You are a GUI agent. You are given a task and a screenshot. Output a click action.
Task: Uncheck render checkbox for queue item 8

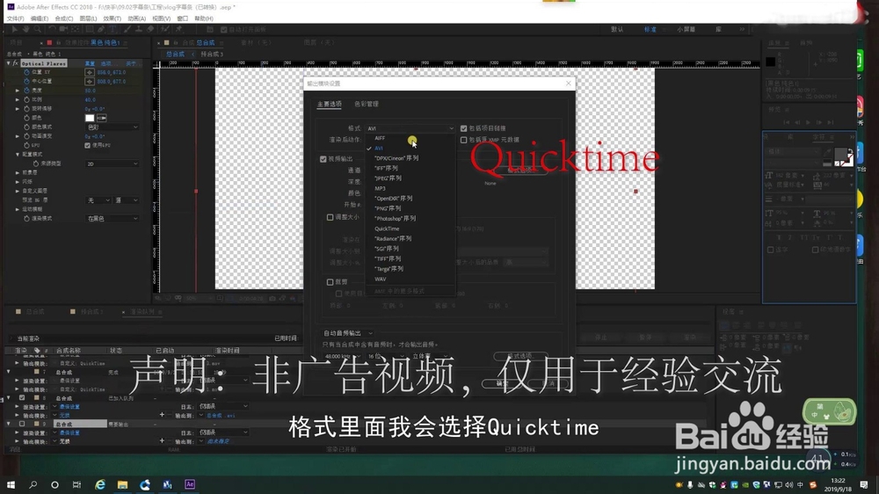[x=22, y=397]
